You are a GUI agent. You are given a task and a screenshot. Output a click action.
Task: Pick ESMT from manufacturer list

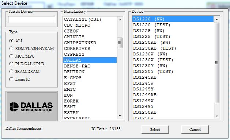pos(90,107)
